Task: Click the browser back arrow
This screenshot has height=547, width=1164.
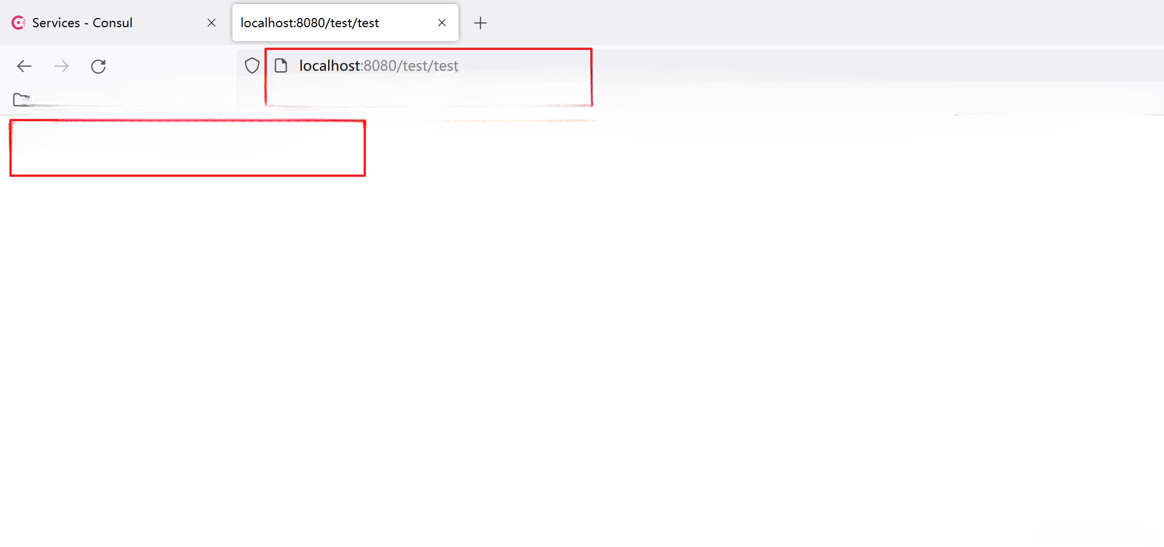Action: point(24,66)
